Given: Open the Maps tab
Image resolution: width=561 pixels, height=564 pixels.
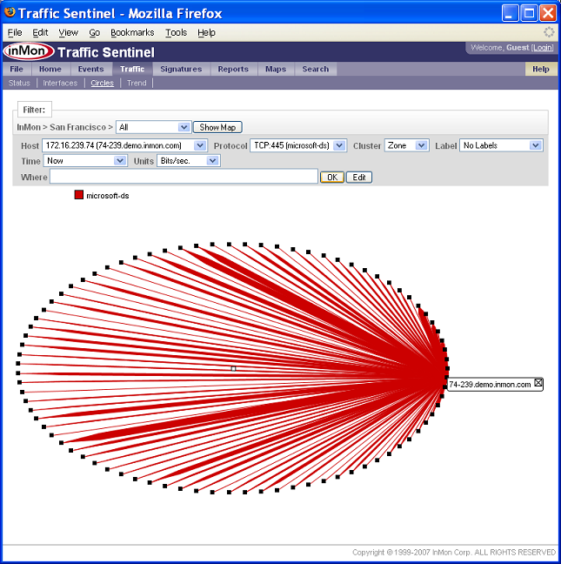Looking at the screenshot, I should 276,69.
